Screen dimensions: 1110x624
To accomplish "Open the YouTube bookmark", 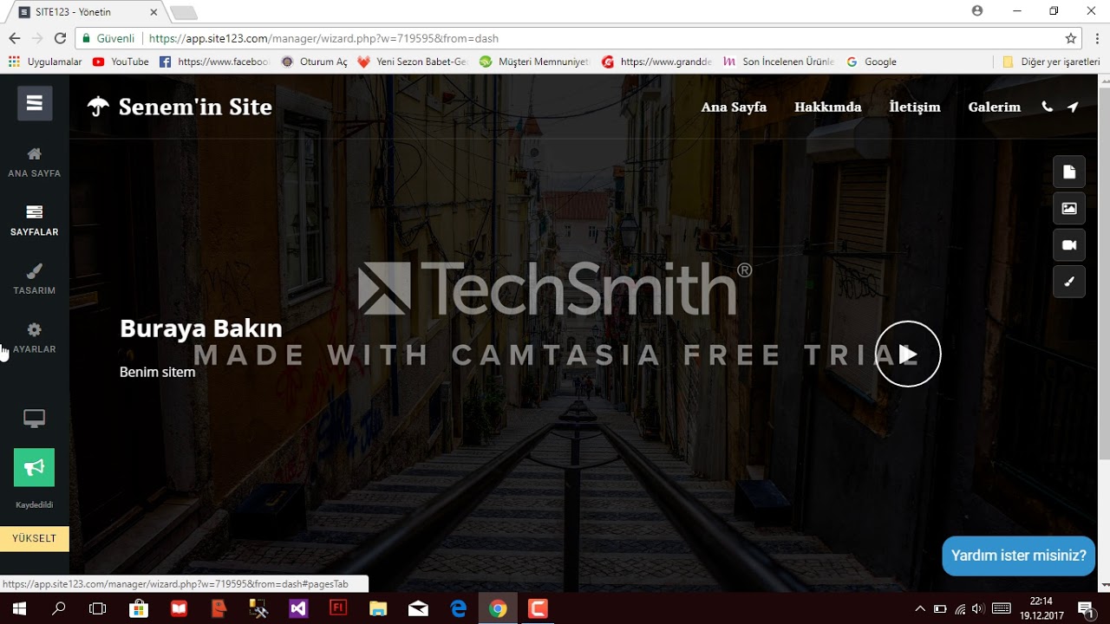I will click(x=121, y=62).
